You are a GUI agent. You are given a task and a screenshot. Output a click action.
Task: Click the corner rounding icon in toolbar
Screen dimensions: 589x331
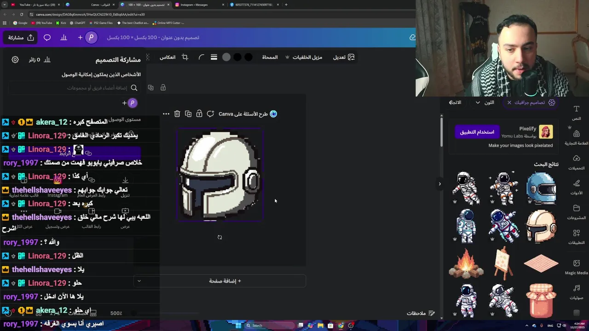[201, 57]
